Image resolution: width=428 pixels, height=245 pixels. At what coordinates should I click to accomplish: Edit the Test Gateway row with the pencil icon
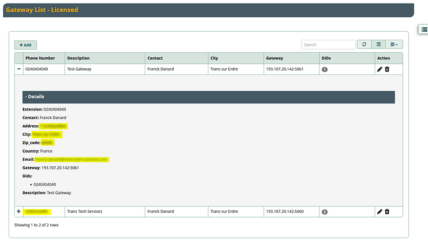click(380, 69)
